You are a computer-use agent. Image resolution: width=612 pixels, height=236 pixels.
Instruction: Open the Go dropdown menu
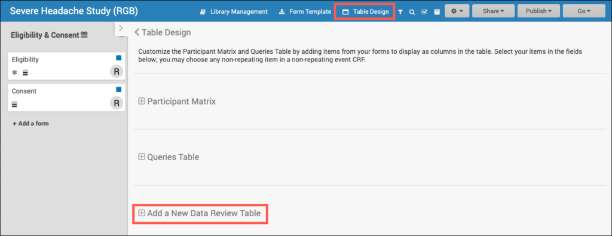[584, 11]
